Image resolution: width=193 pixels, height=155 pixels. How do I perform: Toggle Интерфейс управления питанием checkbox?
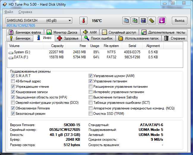click(90, 92)
